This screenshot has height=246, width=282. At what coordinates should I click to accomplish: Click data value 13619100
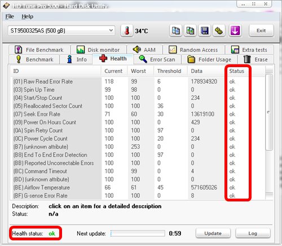pyautogui.click(x=202, y=114)
